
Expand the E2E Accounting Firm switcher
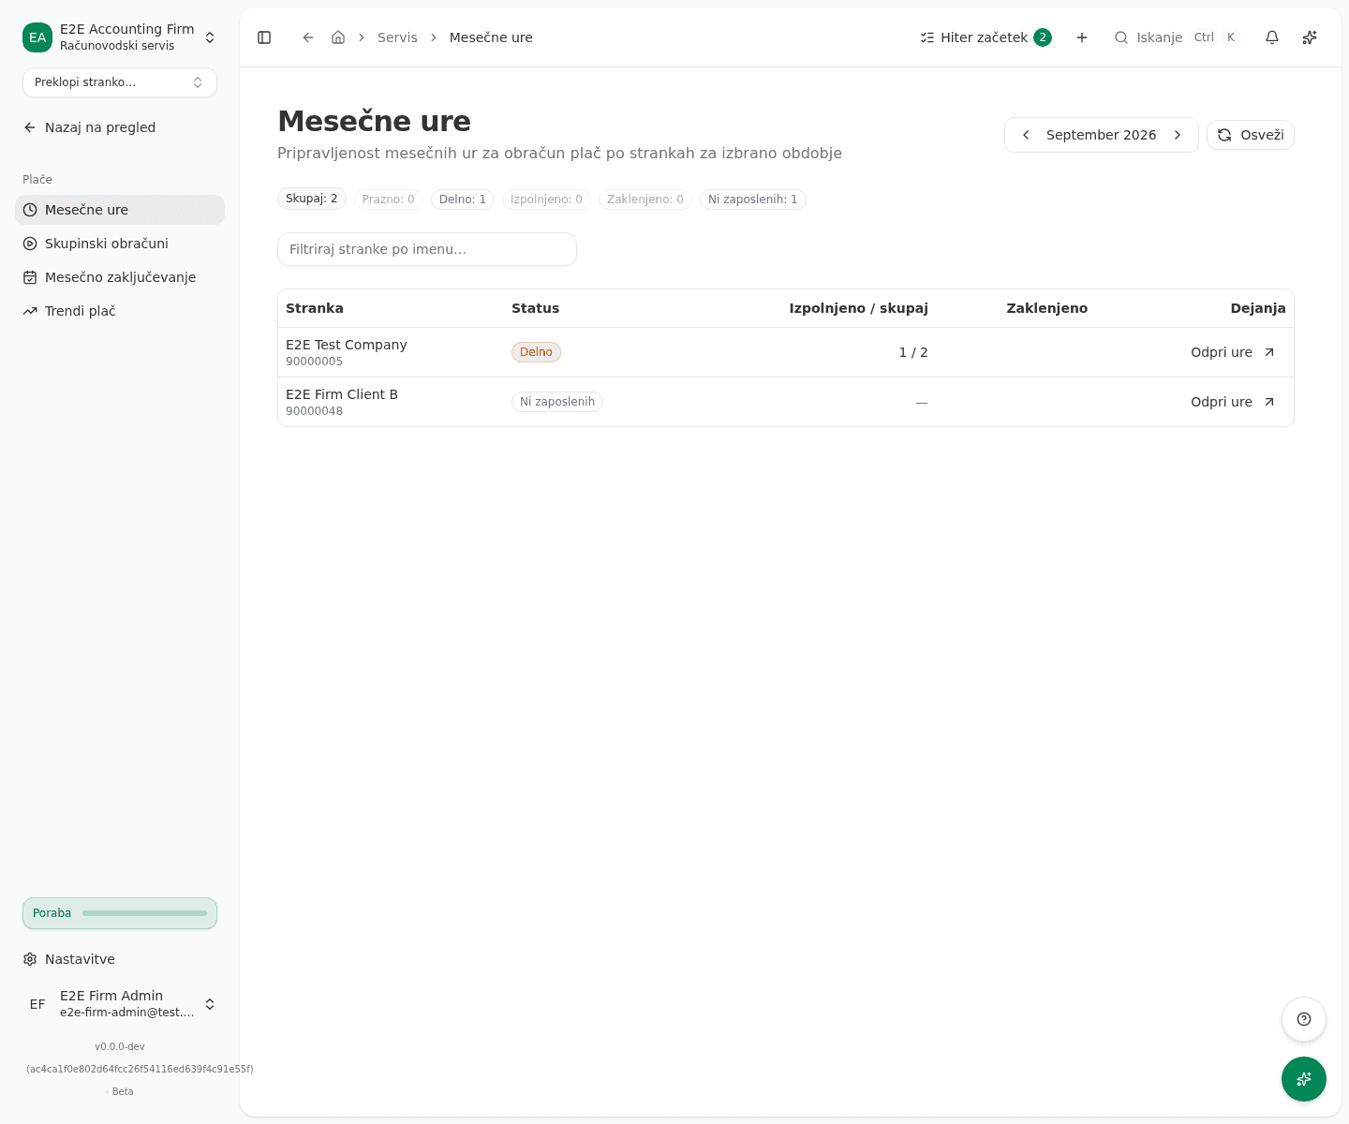(x=120, y=37)
